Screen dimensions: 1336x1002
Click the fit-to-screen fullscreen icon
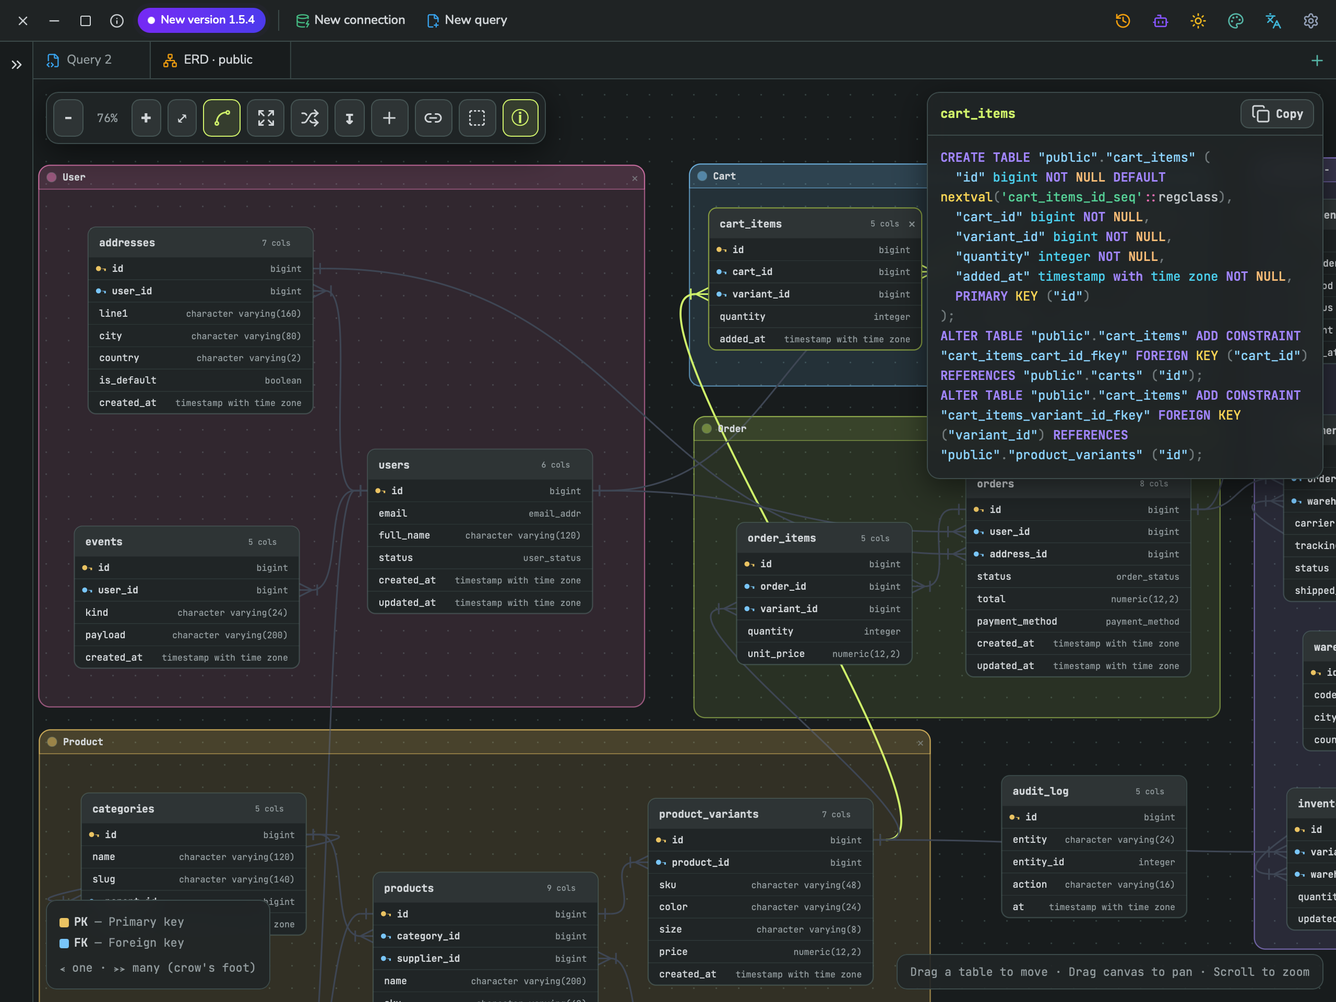[x=266, y=118]
